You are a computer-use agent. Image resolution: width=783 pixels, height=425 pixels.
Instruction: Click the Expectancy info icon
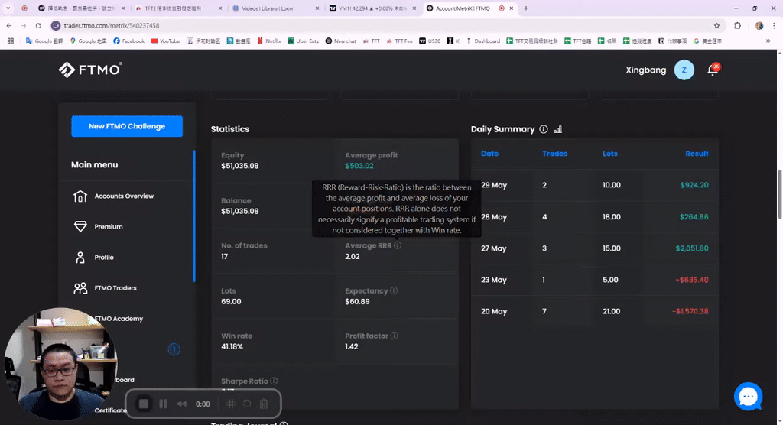394,290
